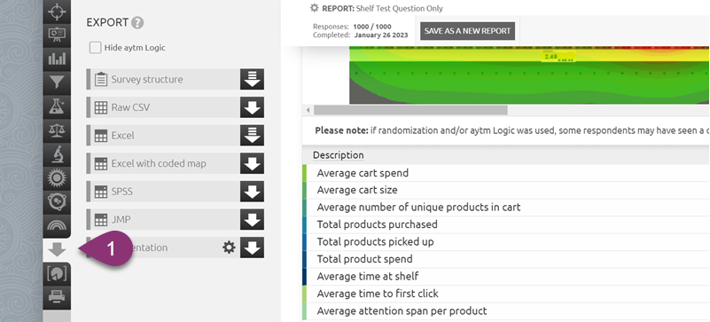The width and height of the screenshot is (710, 322).
Task: Download the JMP export
Action: [x=253, y=220]
